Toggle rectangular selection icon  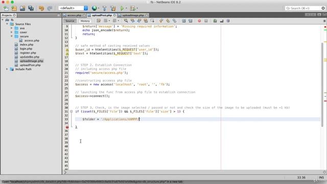click(152, 21)
